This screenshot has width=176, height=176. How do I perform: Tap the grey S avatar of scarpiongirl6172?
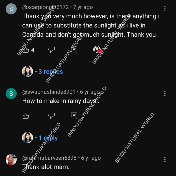(11, 9)
